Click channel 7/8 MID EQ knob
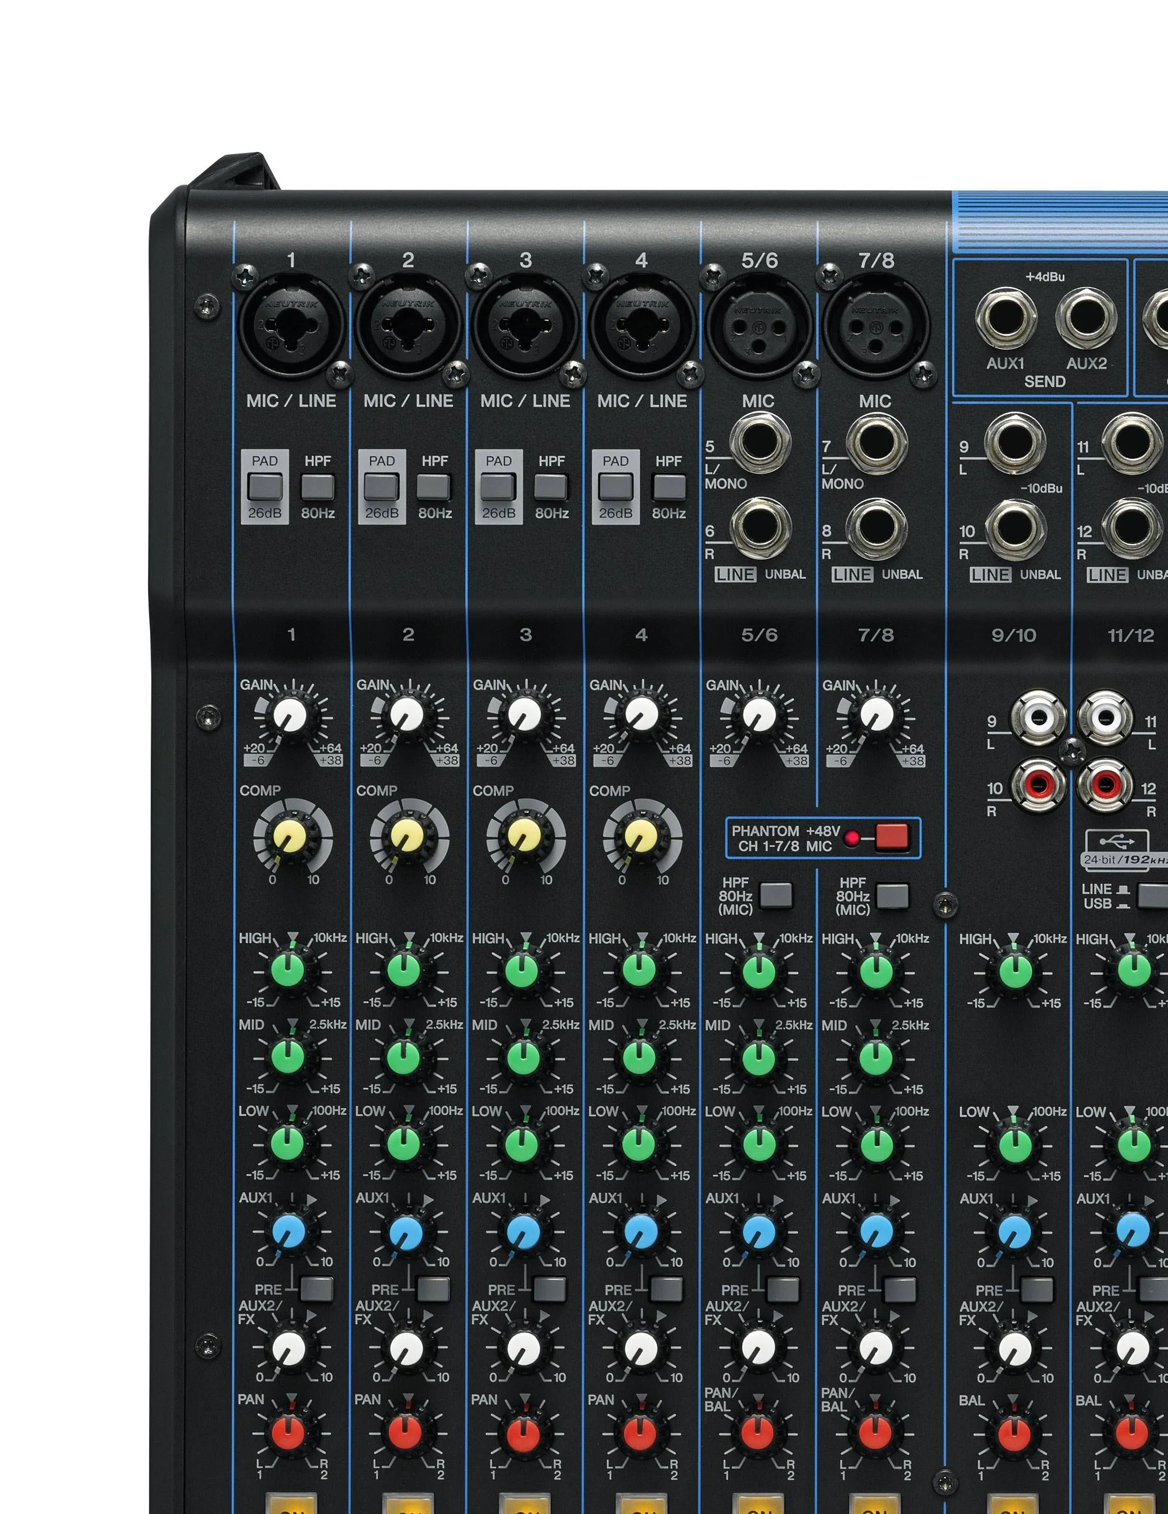1168x1514 pixels. coord(876,1057)
